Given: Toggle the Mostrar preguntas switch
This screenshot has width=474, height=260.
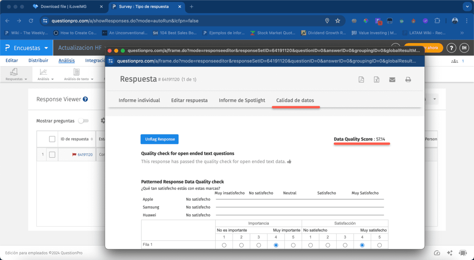Looking at the screenshot, I should [x=83, y=121].
